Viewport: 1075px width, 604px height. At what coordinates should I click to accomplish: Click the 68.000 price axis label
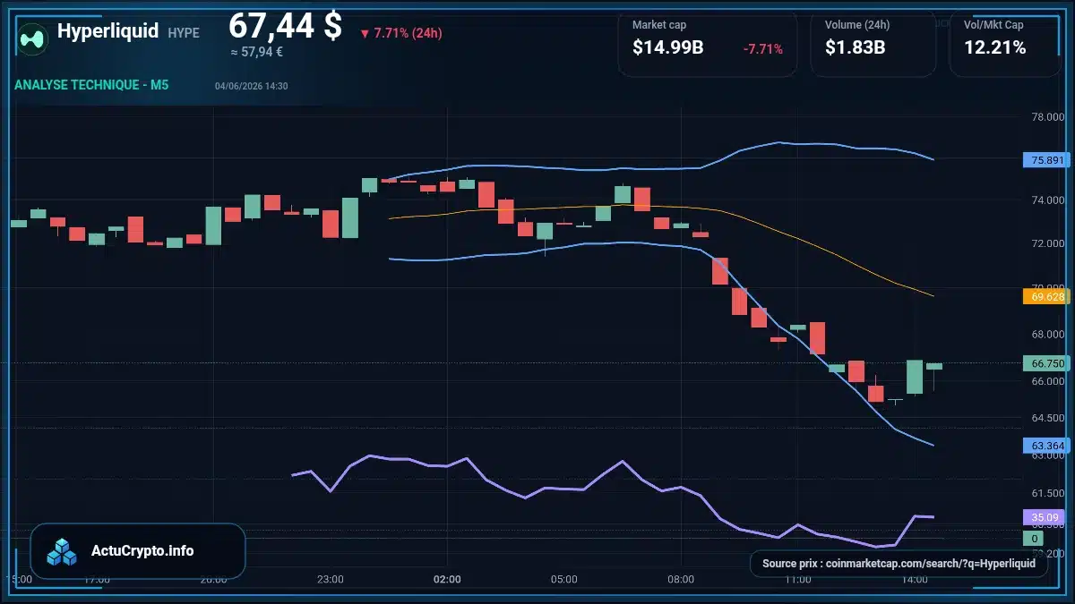coord(1046,335)
